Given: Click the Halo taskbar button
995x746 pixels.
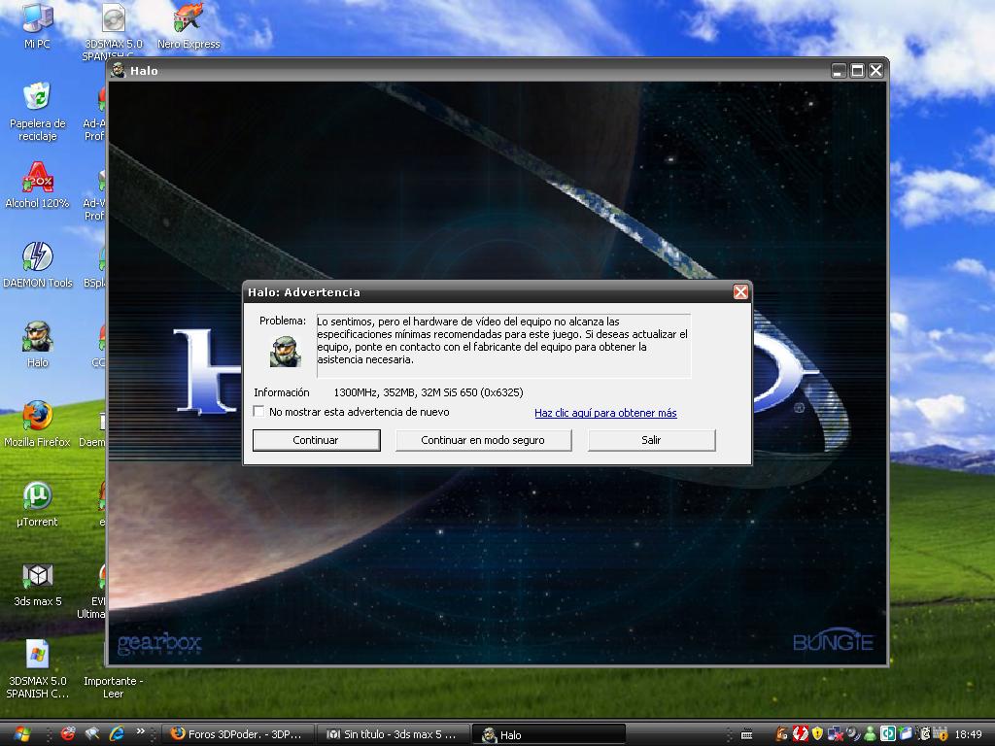Looking at the screenshot, I should 549,734.
